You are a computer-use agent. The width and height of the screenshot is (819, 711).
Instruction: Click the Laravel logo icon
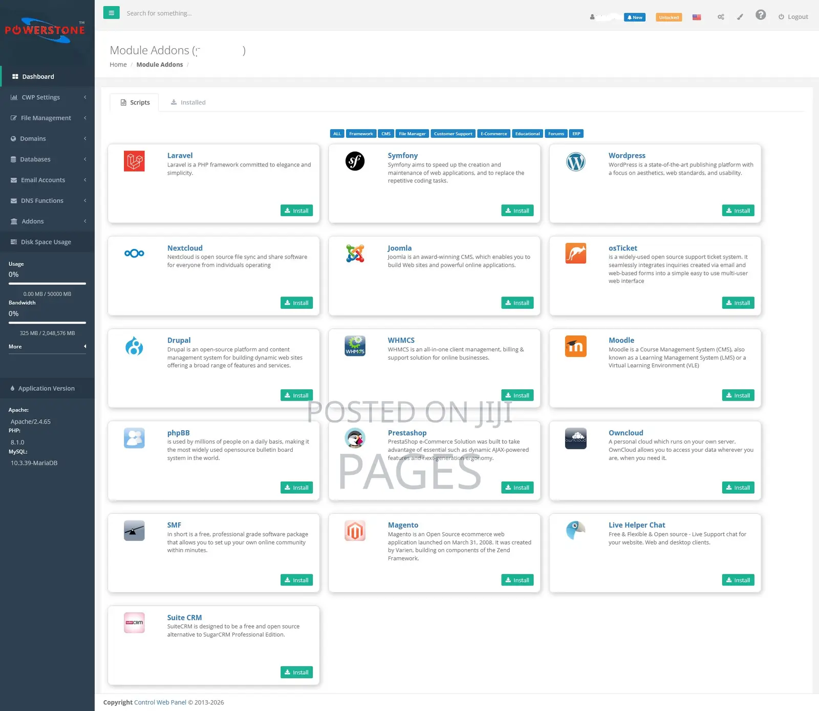tap(134, 161)
